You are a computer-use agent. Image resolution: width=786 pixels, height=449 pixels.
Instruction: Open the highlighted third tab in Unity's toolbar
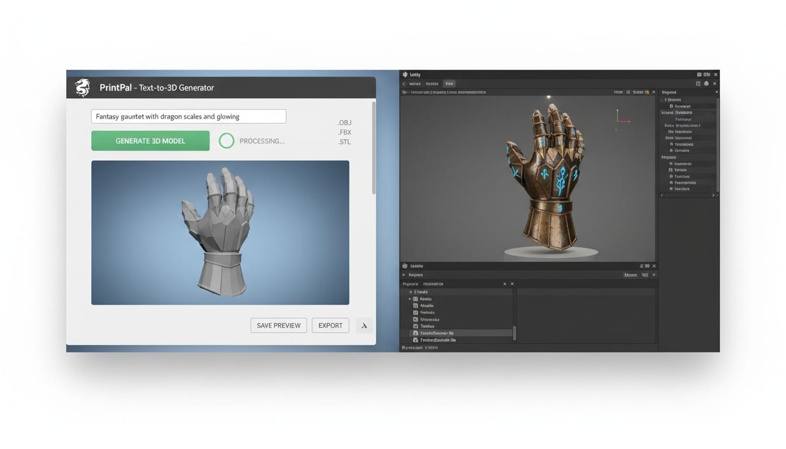coord(449,84)
